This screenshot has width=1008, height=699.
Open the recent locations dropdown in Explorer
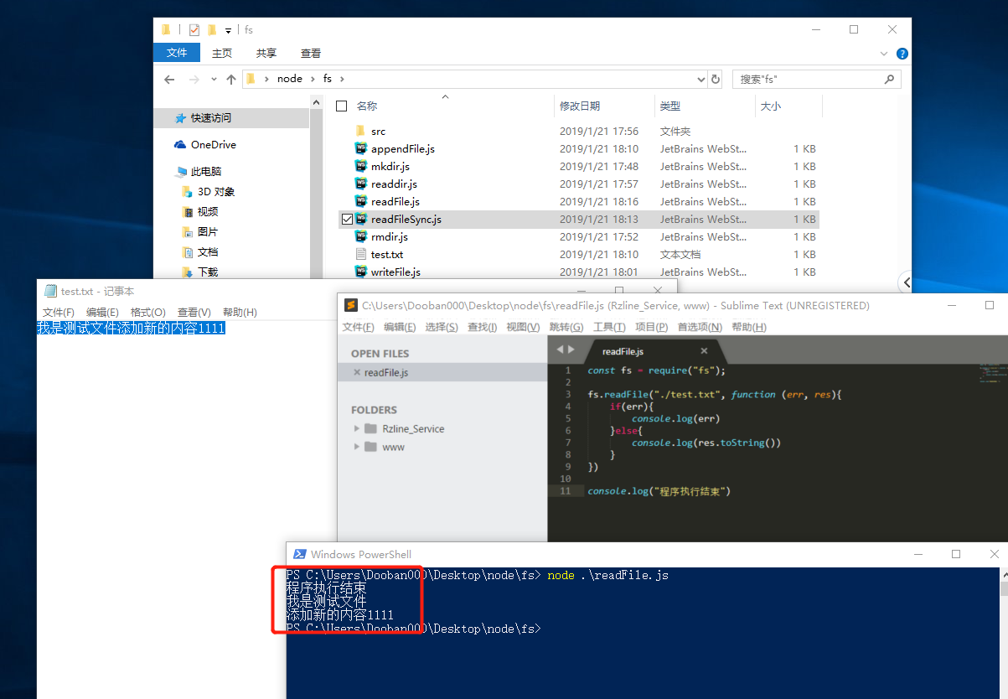(214, 79)
